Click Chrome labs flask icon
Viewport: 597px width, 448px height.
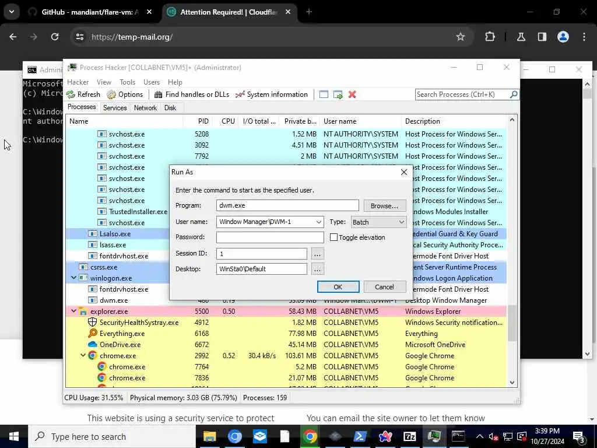(x=521, y=37)
